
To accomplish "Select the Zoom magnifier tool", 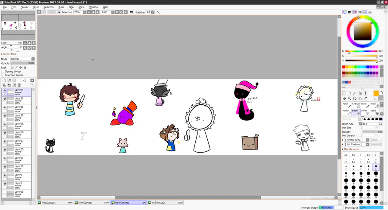I will coord(349,98).
